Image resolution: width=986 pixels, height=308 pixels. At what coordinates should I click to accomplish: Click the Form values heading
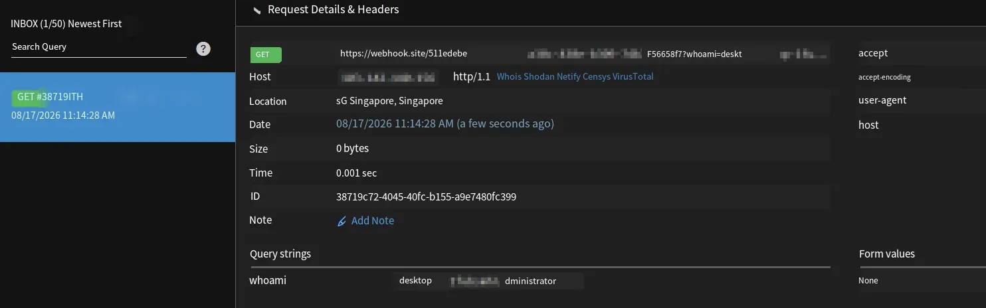click(887, 254)
